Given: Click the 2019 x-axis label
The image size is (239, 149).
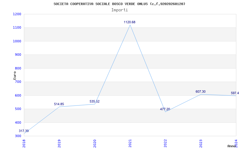Looking at the screenshot, I should pos(59,143).
